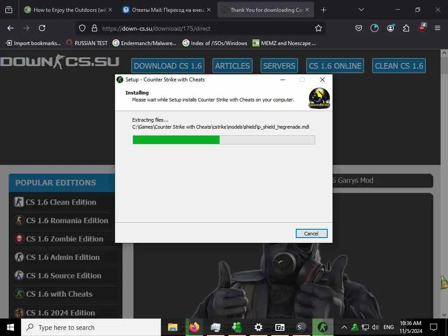Click the site security padlock icon

94,28
